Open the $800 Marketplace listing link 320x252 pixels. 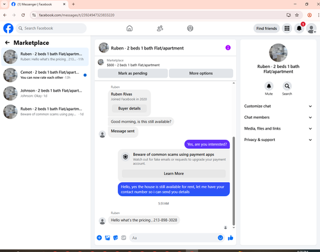(133, 65)
